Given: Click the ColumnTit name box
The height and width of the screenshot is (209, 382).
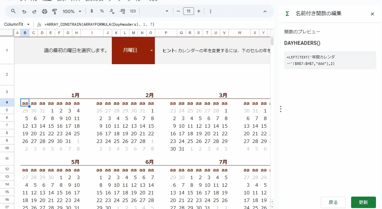Looking at the screenshot, I should pyautogui.click(x=14, y=24).
